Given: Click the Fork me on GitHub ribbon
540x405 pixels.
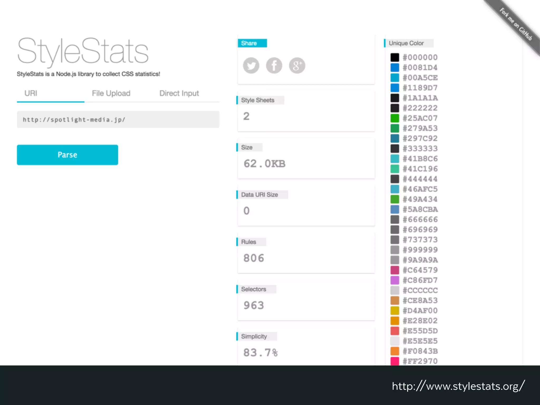Looking at the screenshot, I should tap(515, 25).
